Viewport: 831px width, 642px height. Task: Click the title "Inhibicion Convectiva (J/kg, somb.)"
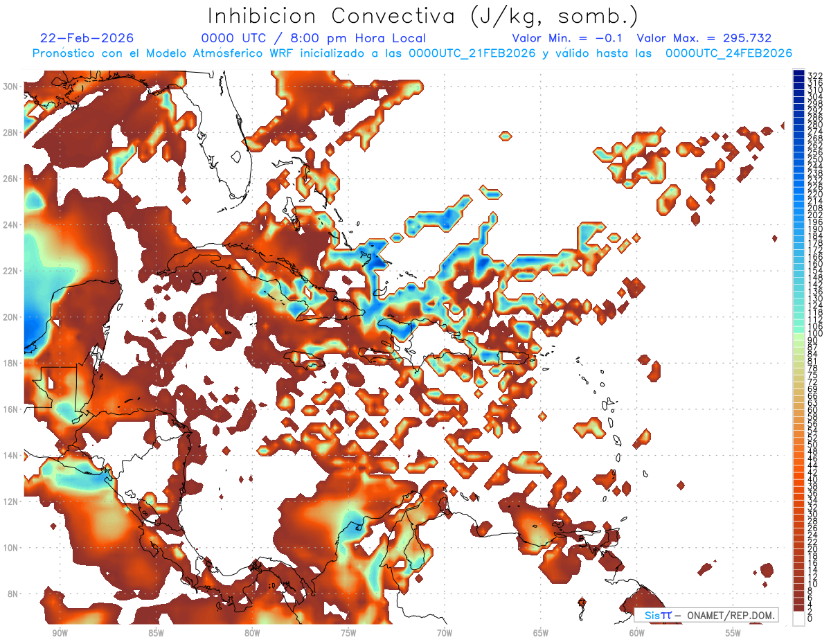(423, 16)
